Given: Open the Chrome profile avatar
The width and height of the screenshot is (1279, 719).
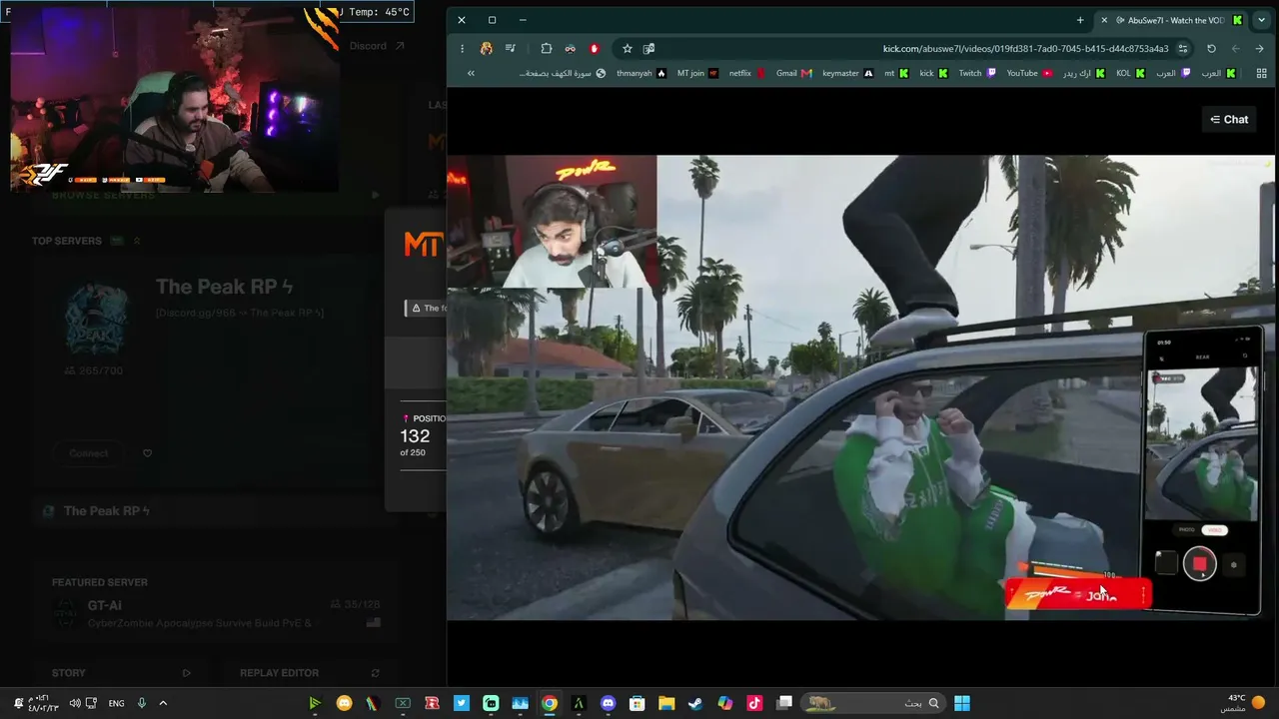Looking at the screenshot, I should (x=487, y=48).
